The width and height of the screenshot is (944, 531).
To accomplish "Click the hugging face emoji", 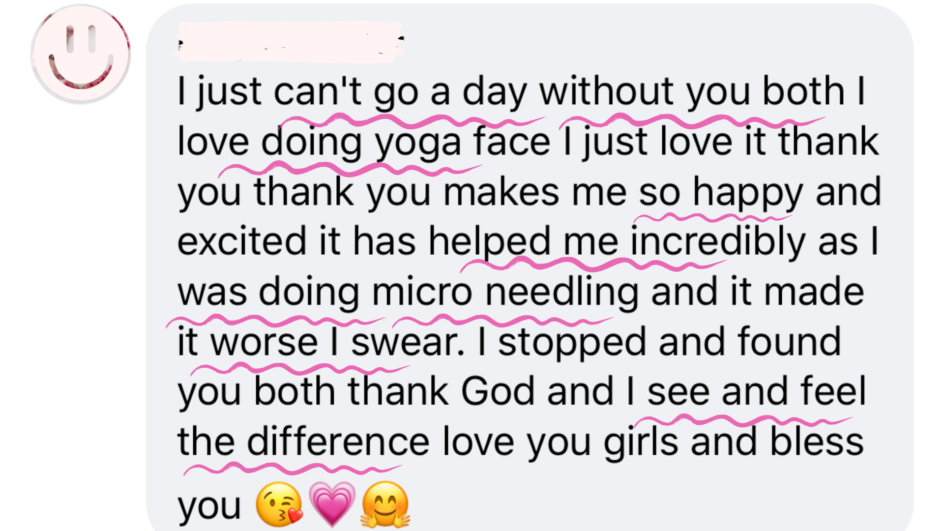I will click(385, 504).
